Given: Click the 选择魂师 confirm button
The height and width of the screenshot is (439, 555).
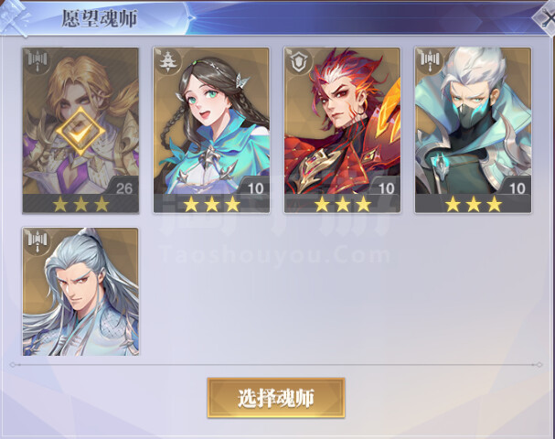Looking at the screenshot, I should pos(276,398).
